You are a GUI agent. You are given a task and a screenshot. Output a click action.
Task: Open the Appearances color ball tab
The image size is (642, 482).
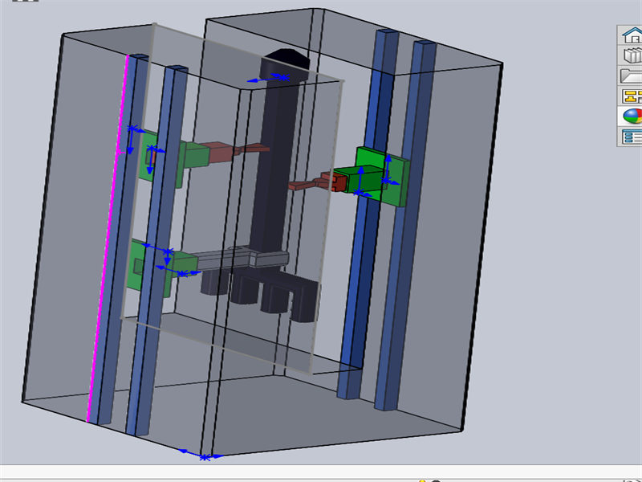631,116
